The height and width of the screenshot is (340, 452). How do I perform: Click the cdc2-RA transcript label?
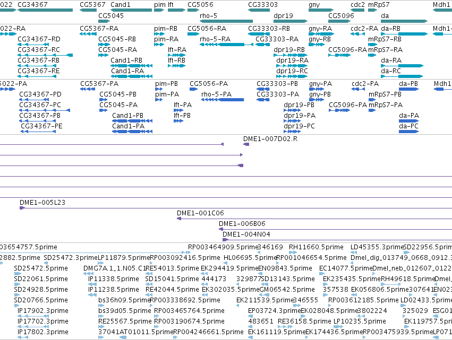tap(364, 29)
